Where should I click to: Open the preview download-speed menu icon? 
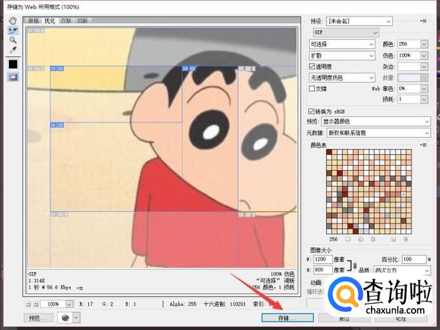click(80, 288)
